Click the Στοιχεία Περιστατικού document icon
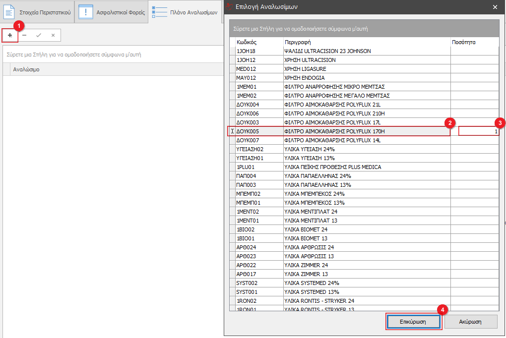 coord(9,12)
